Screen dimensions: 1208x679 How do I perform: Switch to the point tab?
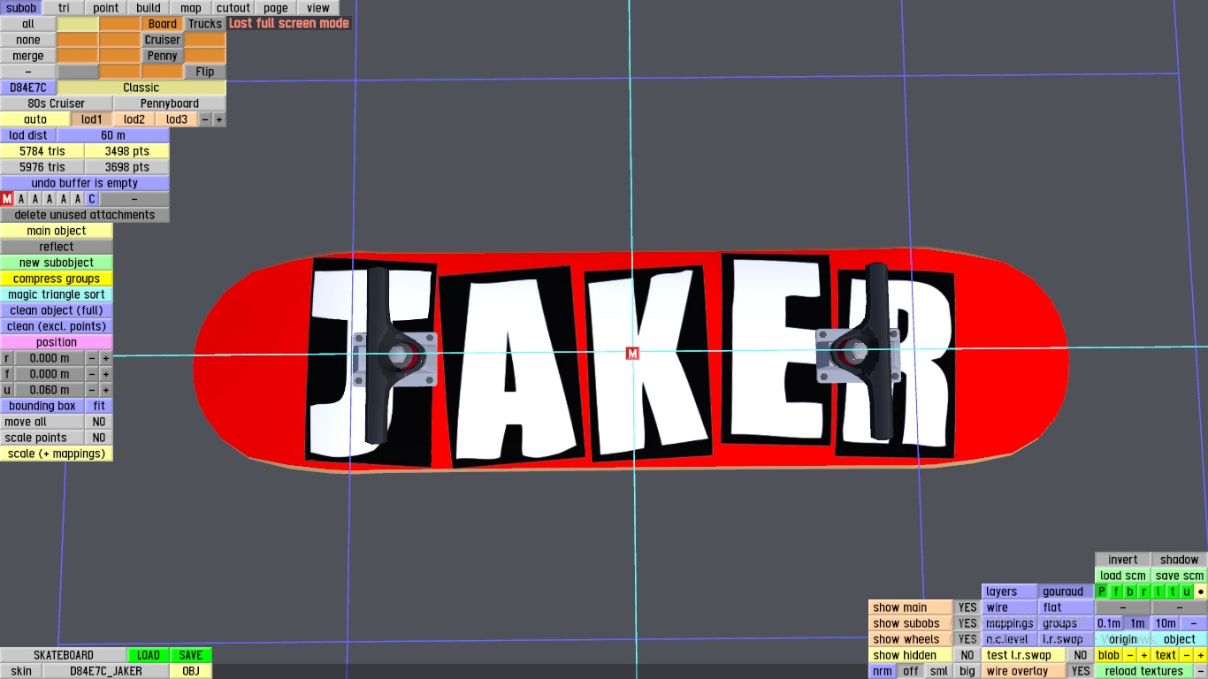106,8
